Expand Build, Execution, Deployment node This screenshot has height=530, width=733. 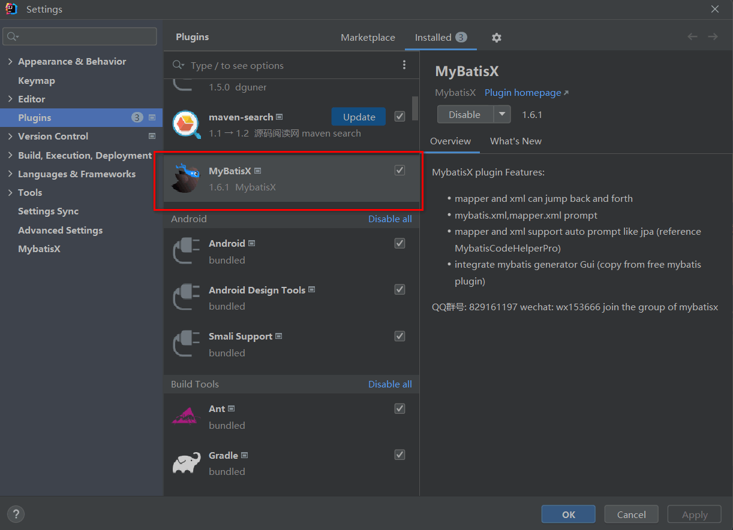click(x=10, y=155)
